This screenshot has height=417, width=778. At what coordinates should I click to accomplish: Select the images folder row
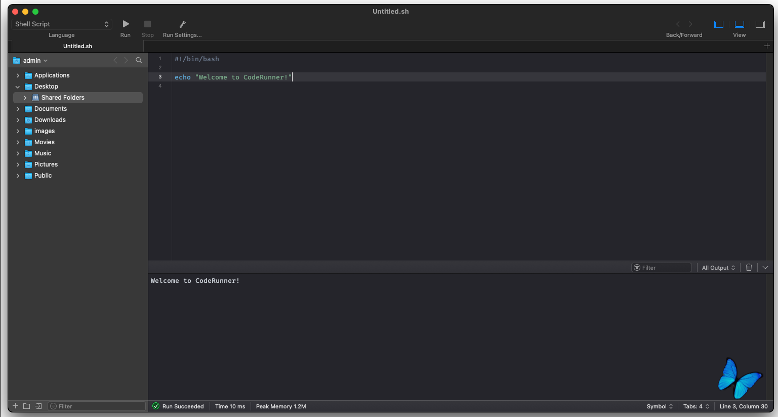[x=78, y=131]
